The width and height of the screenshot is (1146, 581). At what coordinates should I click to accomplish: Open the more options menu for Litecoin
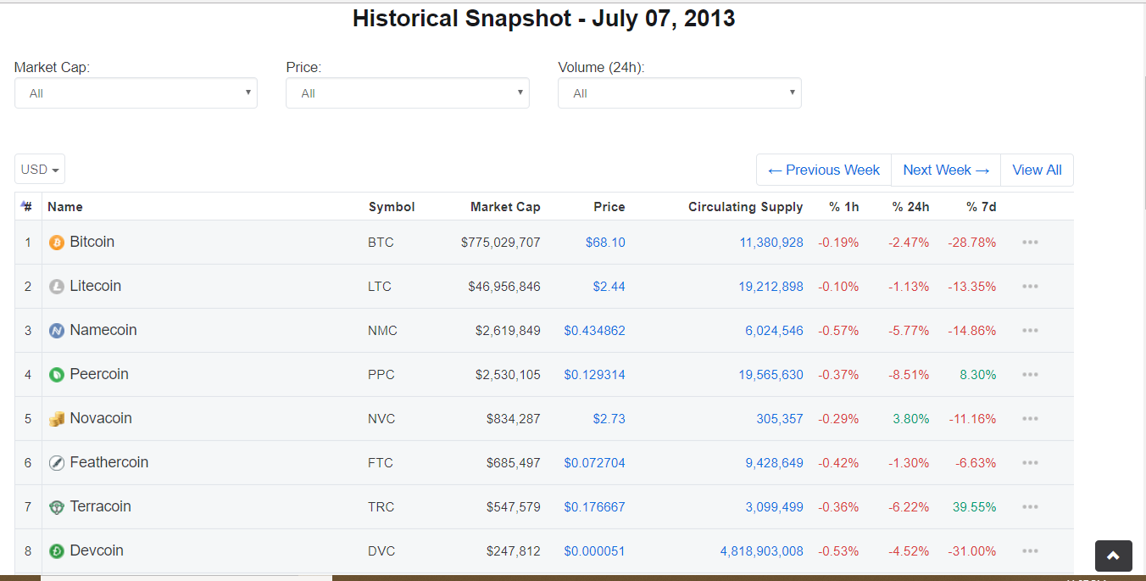pyautogui.click(x=1030, y=286)
